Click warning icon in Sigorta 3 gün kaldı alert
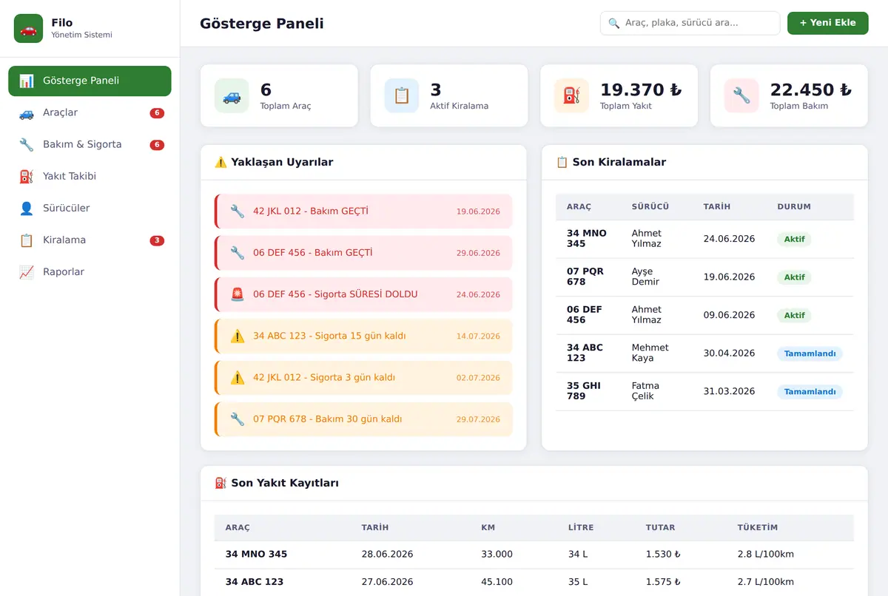888x596 pixels. click(238, 377)
